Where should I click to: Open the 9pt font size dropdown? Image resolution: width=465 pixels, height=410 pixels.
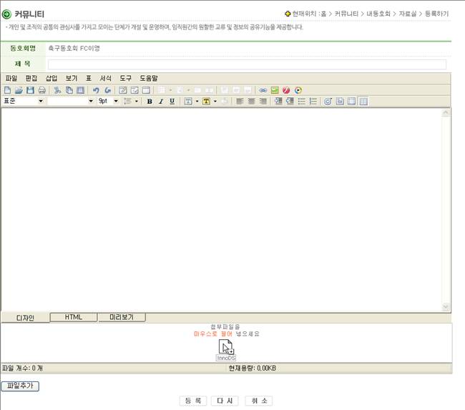click(115, 102)
